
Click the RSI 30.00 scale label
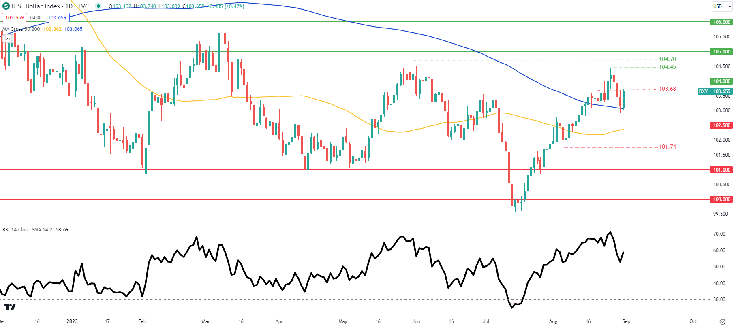[x=719, y=299]
